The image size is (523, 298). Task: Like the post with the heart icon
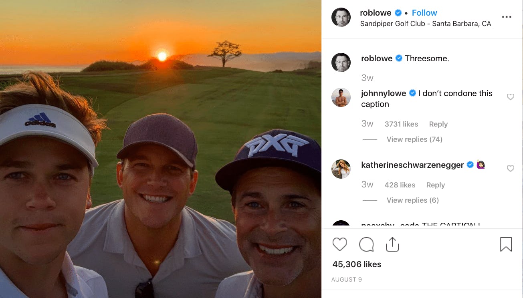click(x=339, y=244)
